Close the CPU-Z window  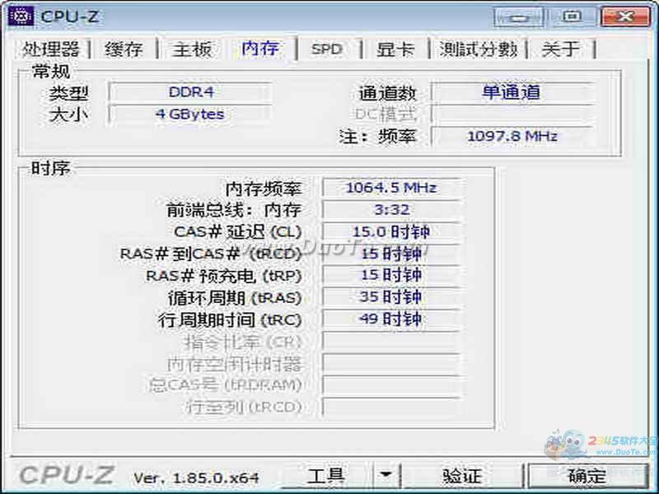pos(625,16)
